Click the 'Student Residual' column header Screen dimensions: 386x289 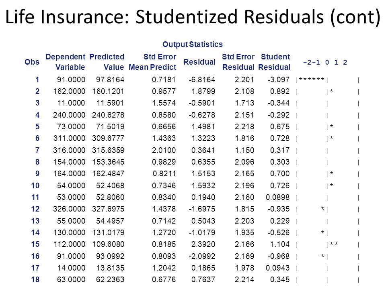coord(274,62)
